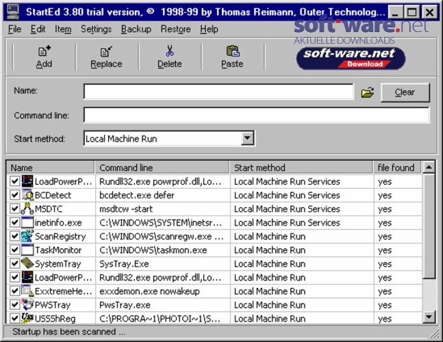
Task: Uncheck the BCDetect checkbox
Action: tap(14, 195)
